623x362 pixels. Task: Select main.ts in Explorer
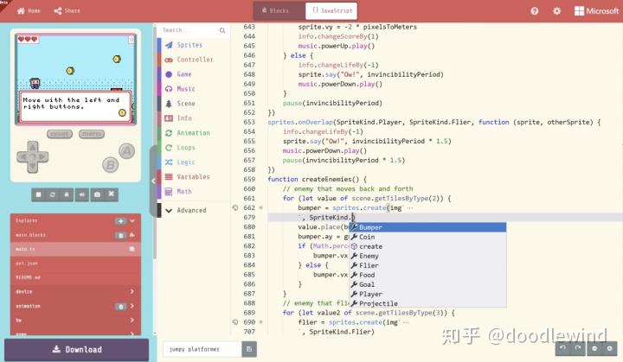pos(75,249)
